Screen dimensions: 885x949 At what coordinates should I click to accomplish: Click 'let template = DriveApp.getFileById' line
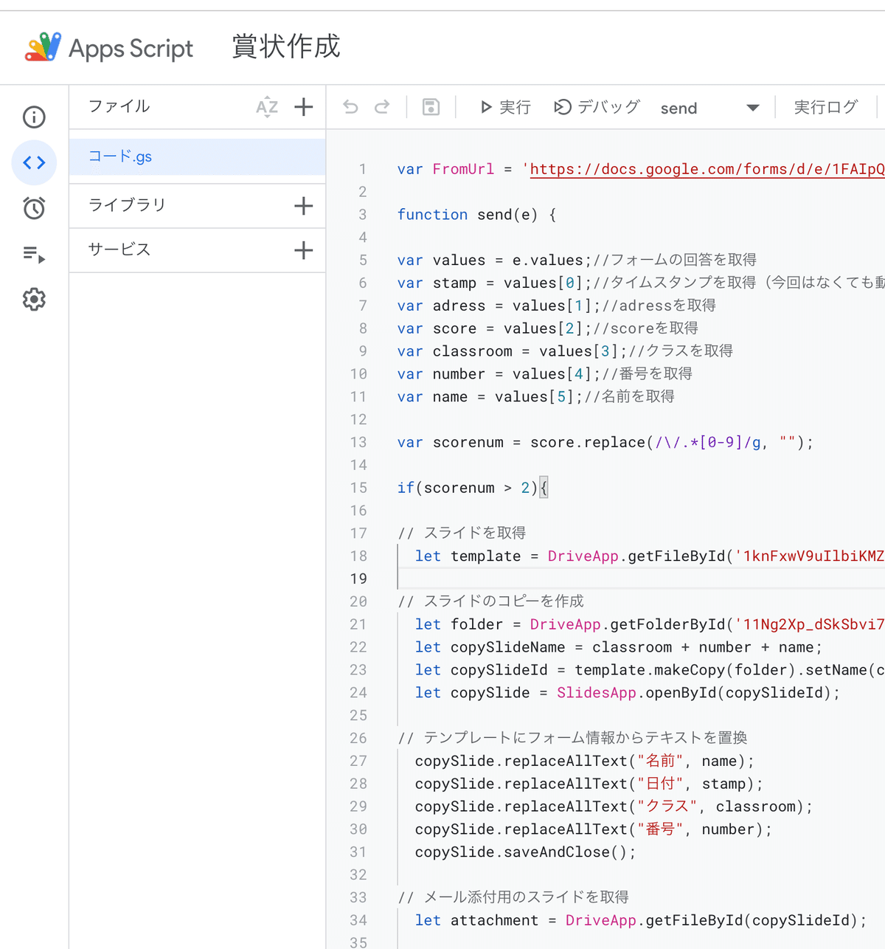[x=649, y=556]
